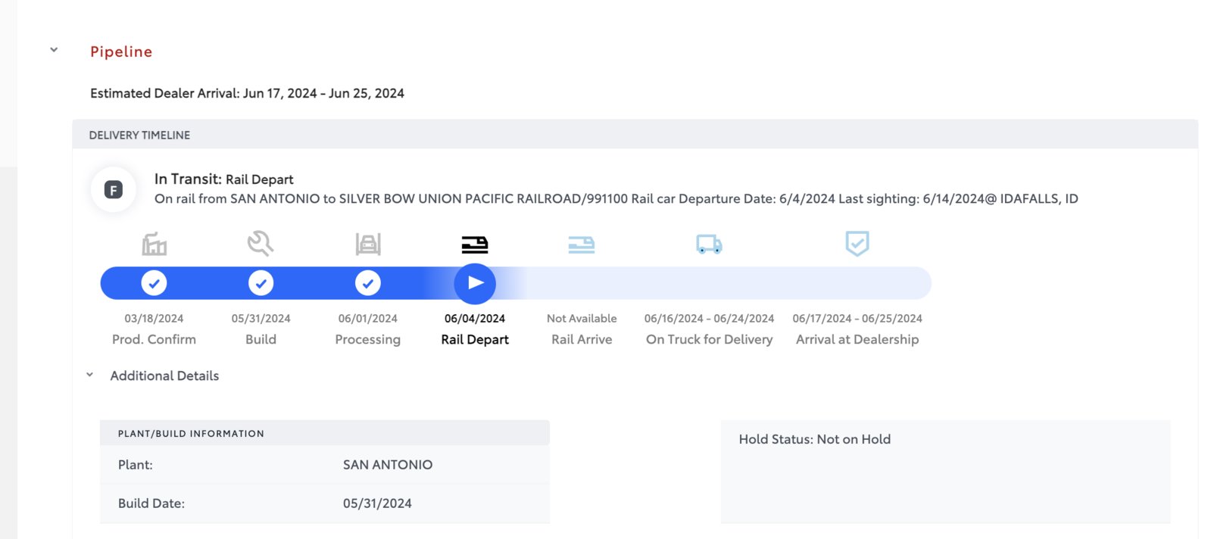This screenshot has width=1211, height=539.
Task: Collapse the Pipeline section chevron
Action: point(54,51)
